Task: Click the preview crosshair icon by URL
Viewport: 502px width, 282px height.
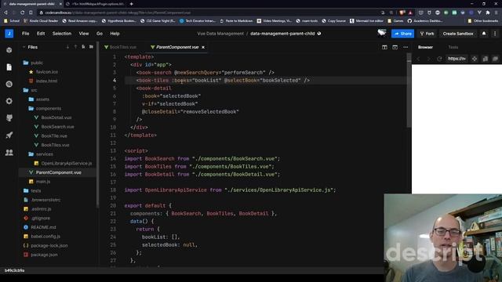Action: click(474, 59)
